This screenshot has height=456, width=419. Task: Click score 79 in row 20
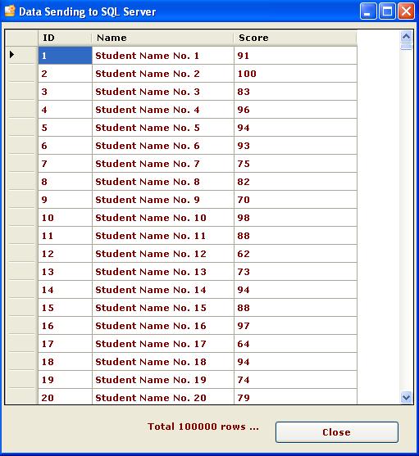295,397
